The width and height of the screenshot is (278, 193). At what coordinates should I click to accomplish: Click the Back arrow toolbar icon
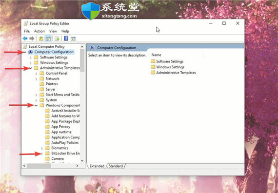coord(25,39)
